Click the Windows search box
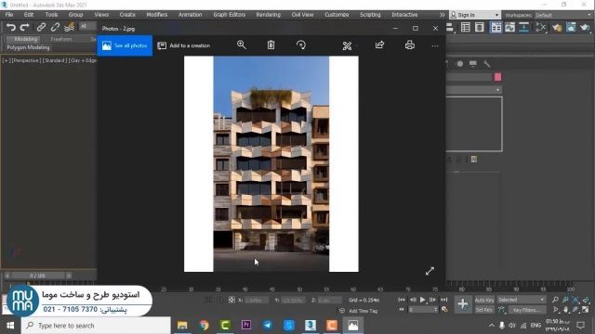The width and height of the screenshot is (595, 334). pos(96,326)
